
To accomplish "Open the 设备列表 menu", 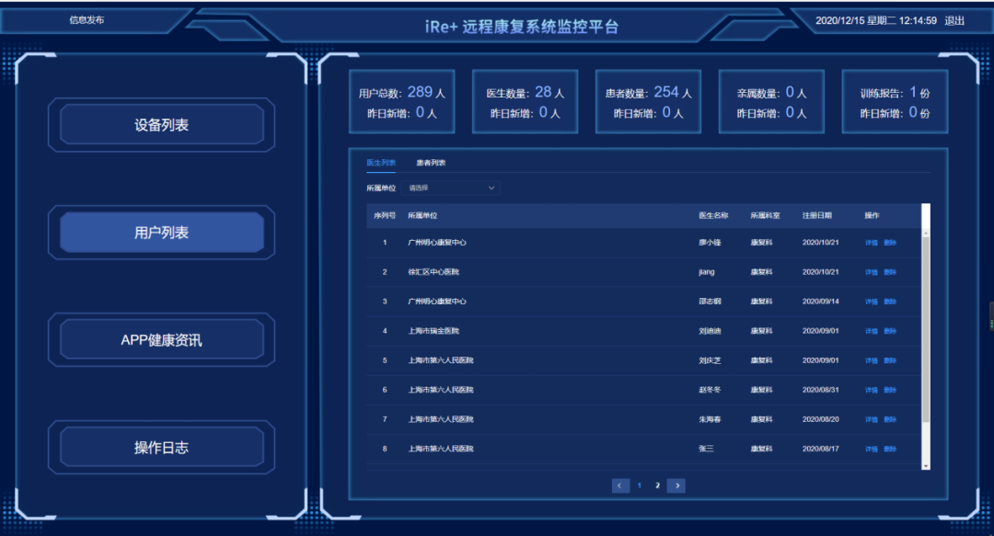I will pos(162,125).
